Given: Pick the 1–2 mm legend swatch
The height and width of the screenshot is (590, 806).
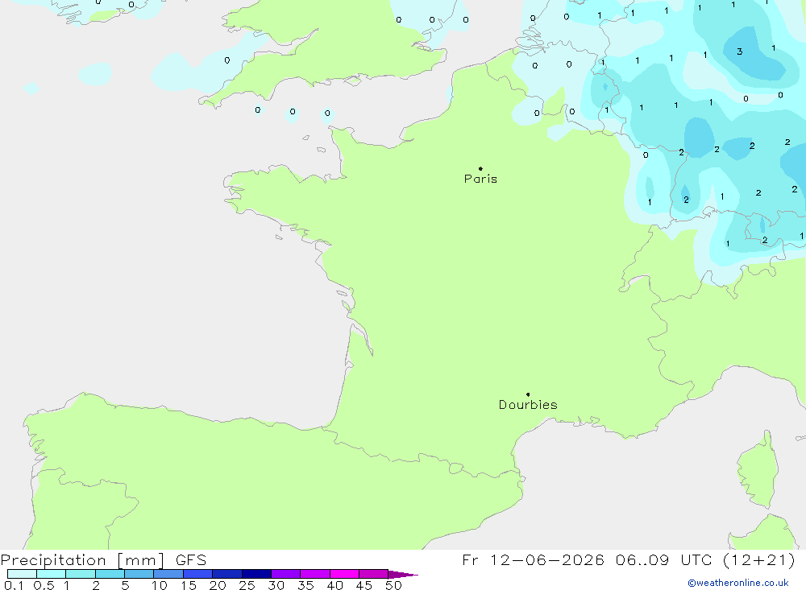Looking at the screenshot, I should tap(81, 574).
